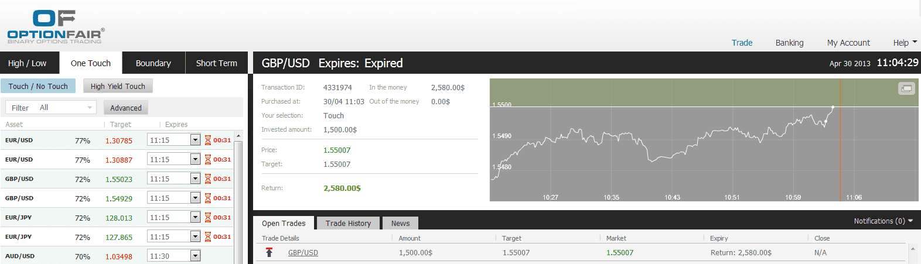
Task: Expand the chart with the top-right icon
Action: point(906,88)
